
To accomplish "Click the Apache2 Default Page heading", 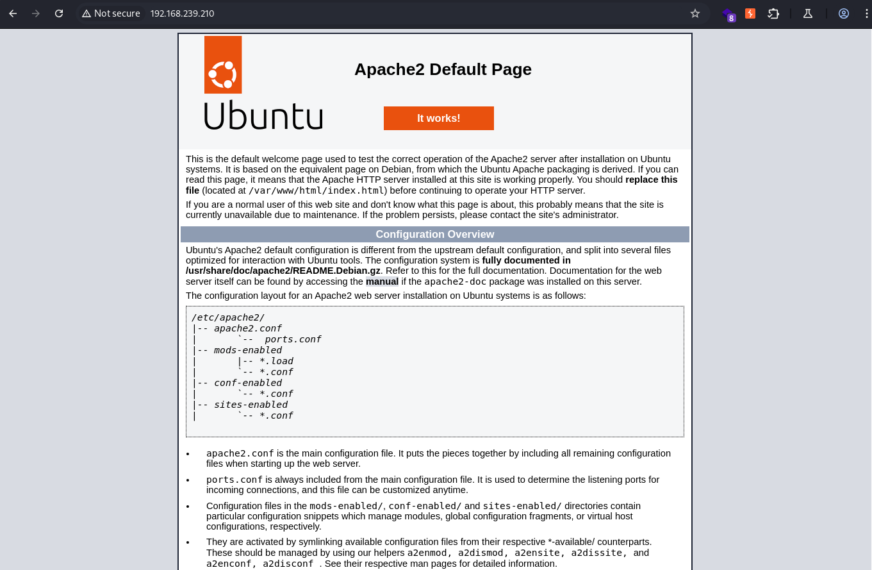I will pos(443,69).
